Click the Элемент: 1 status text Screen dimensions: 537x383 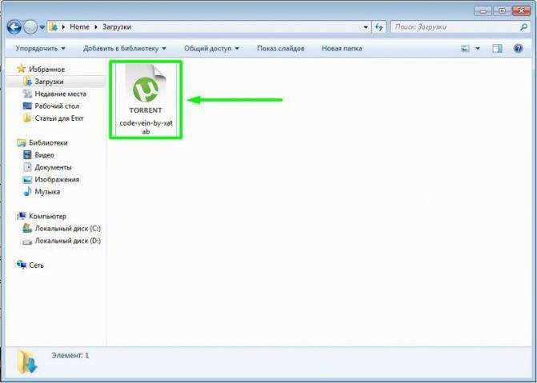click(70, 355)
